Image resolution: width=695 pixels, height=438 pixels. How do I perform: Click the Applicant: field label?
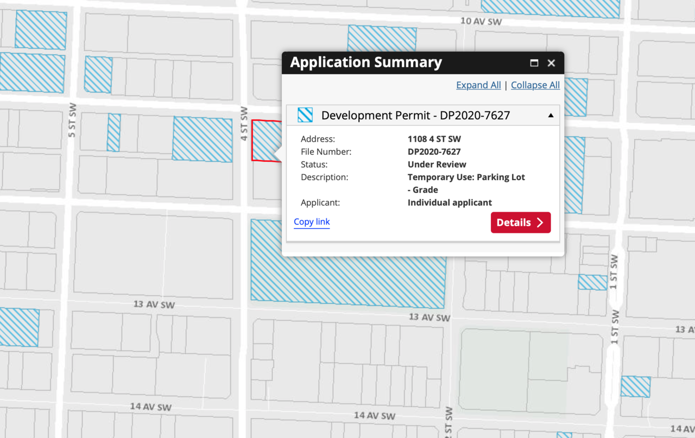pyautogui.click(x=320, y=202)
